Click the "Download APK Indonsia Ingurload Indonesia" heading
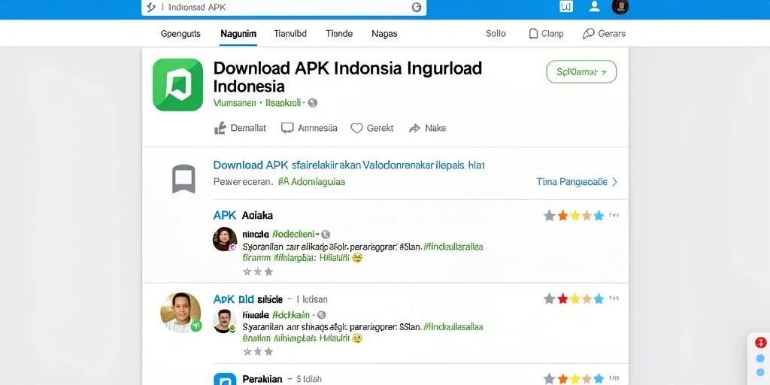770x385 pixels. [347, 77]
